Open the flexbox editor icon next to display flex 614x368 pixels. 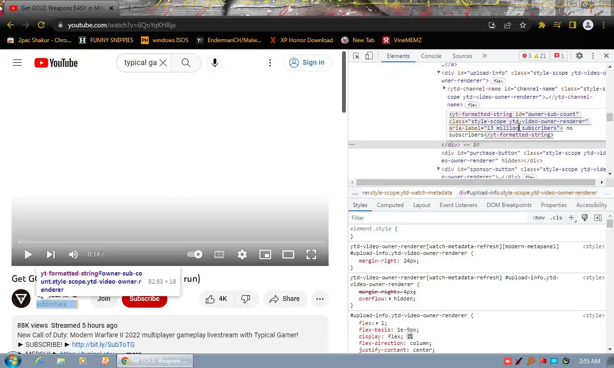tap(410, 336)
